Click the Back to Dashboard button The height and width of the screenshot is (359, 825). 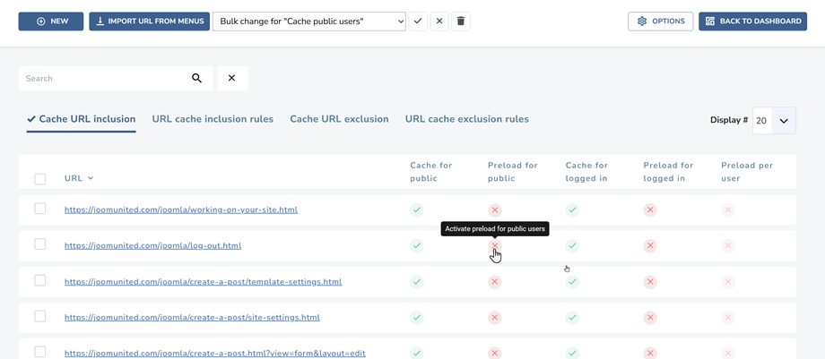[753, 21]
